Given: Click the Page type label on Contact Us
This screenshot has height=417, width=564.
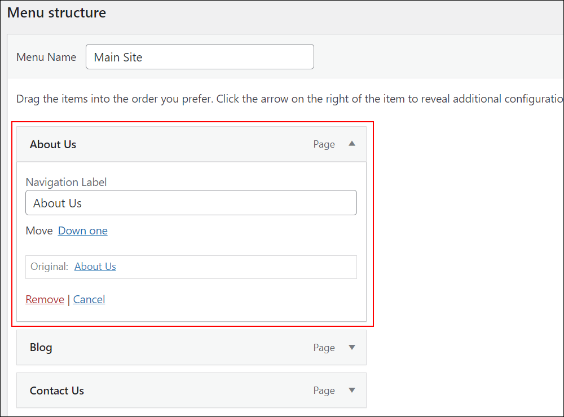Looking at the screenshot, I should click(324, 391).
